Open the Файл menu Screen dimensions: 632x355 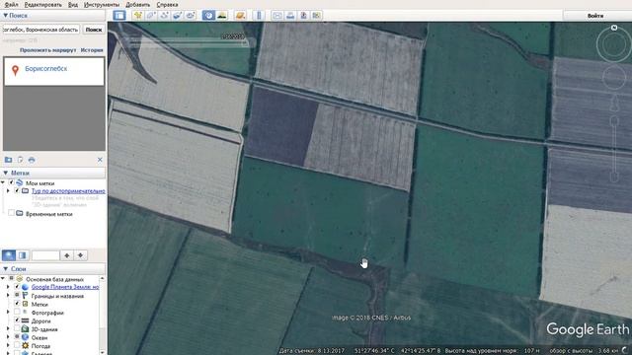pos(11,4)
